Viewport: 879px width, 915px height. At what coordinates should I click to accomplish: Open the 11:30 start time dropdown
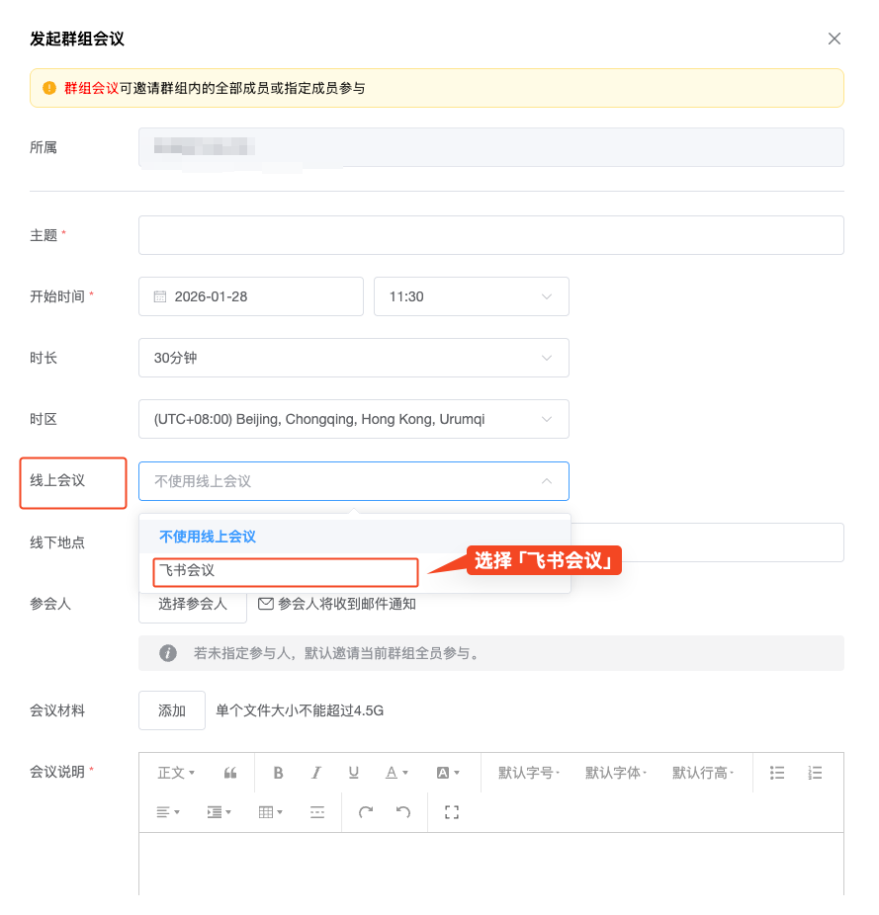pos(471,296)
